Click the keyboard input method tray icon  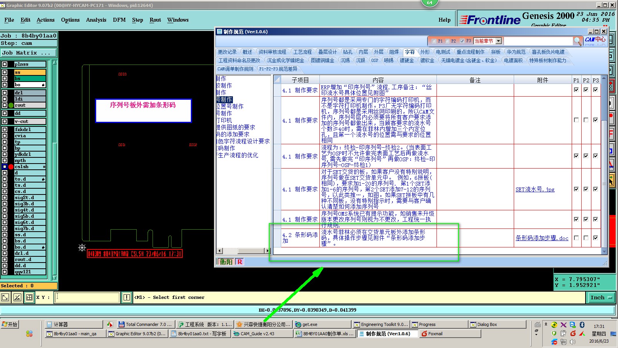537,324
